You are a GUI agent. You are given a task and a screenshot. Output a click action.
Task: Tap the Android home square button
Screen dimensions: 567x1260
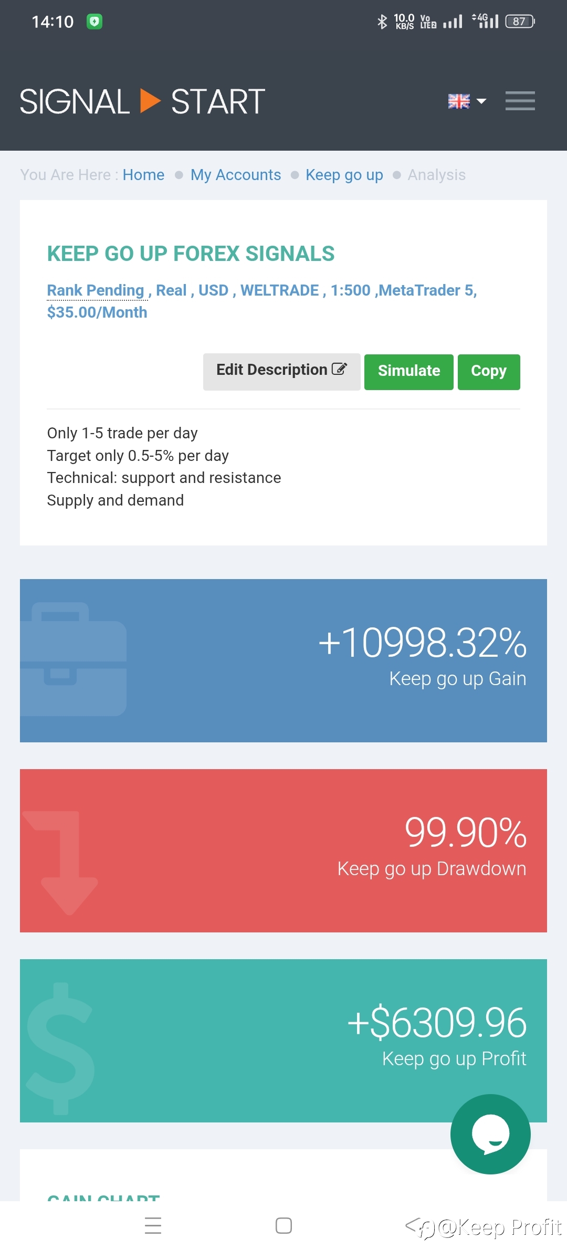tap(283, 1225)
